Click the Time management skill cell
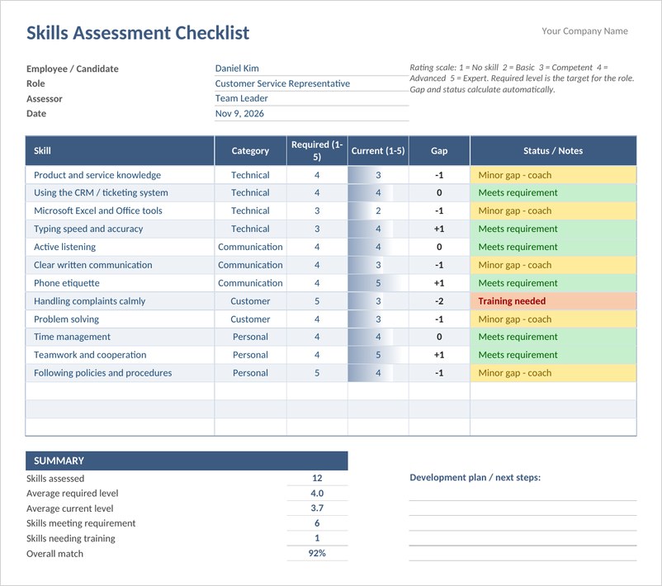This screenshot has height=586, width=662. pos(120,337)
